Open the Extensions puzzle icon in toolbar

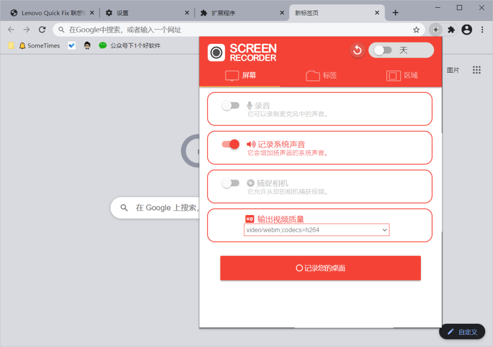[x=451, y=30]
